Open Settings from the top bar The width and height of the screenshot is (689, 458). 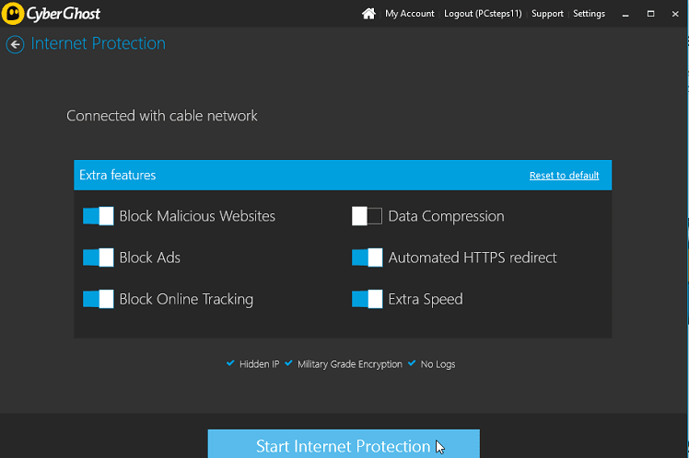(589, 14)
